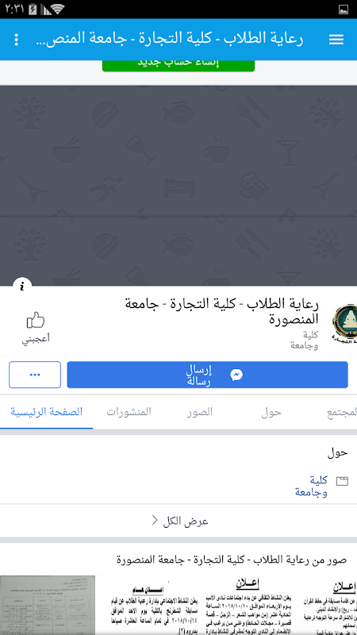Switch to the الصور tab
357x635 pixels.
click(200, 412)
